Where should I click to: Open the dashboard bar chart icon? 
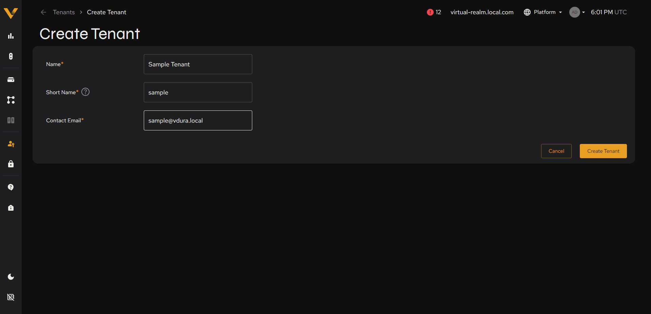[x=11, y=36]
